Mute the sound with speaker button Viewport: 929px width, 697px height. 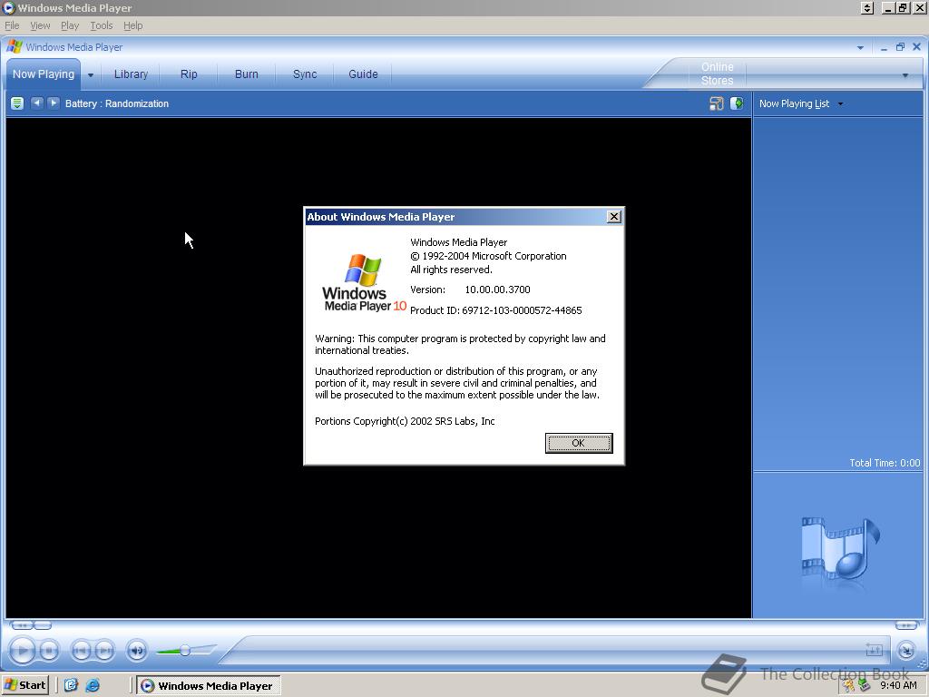pos(137,651)
